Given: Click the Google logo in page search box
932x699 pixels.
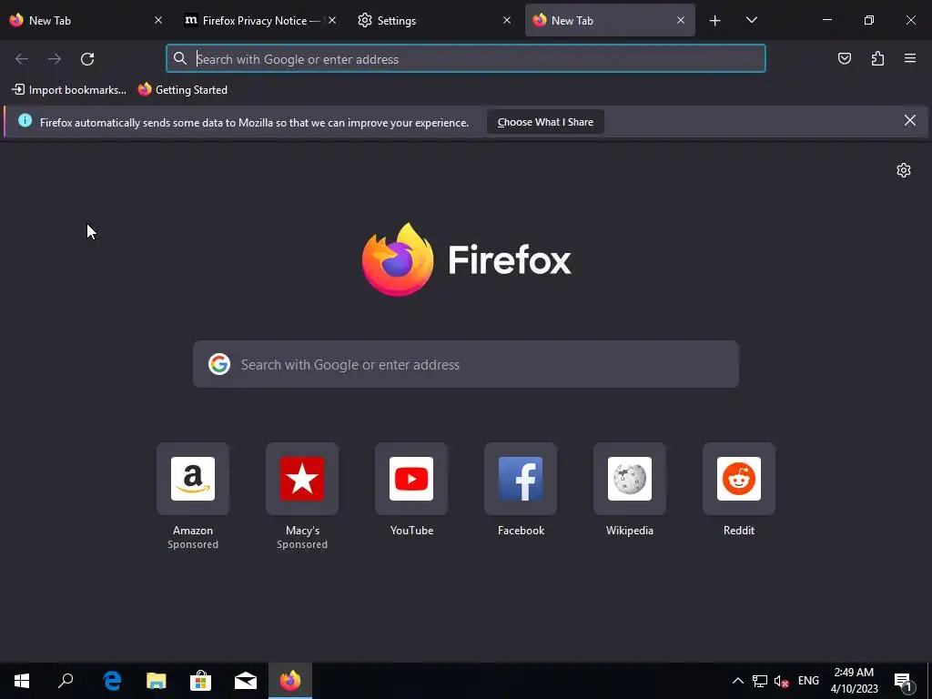Looking at the screenshot, I should pyautogui.click(x=219, y=364).
